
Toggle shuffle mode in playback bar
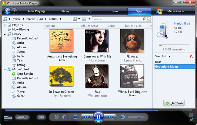pos(57,117)
